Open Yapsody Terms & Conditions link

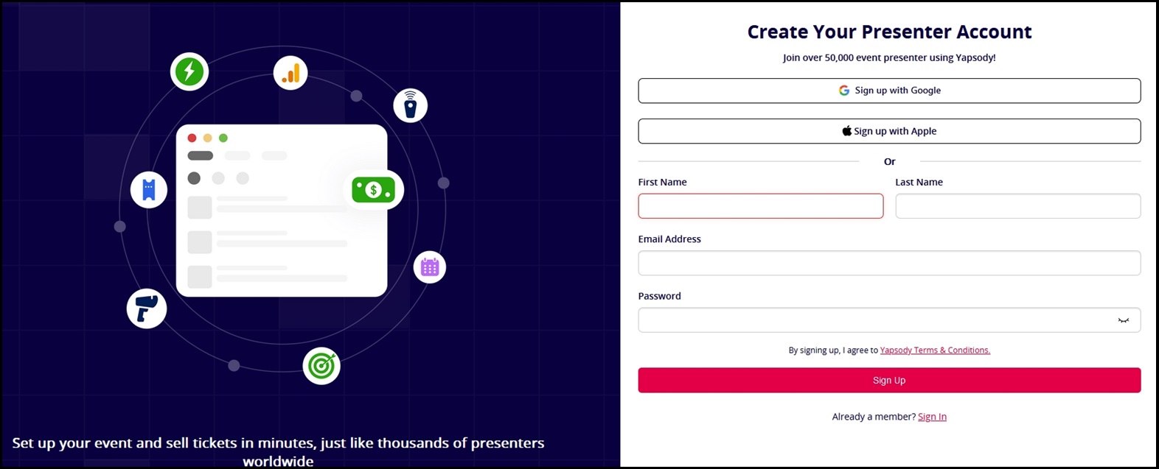tap(935, 350)
